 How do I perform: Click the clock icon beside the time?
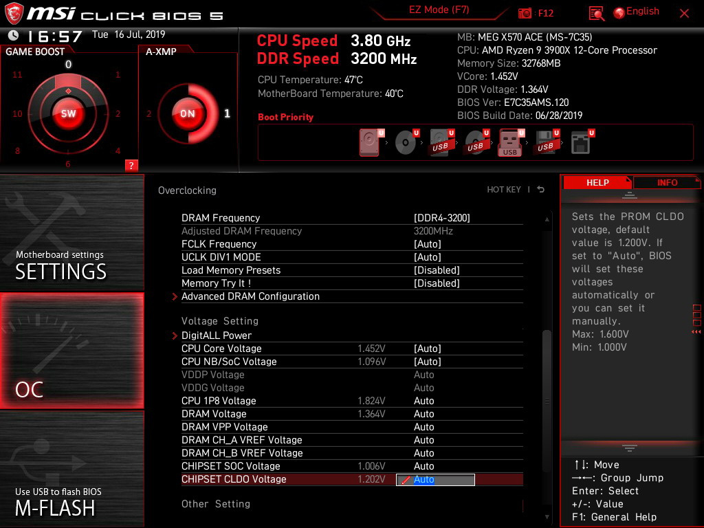[14, 35]
